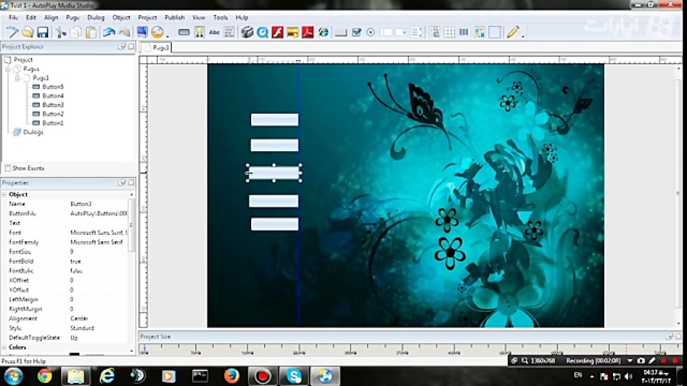Save the project with the floppy disk icon

pyautogui.click(x=43, y=32)
